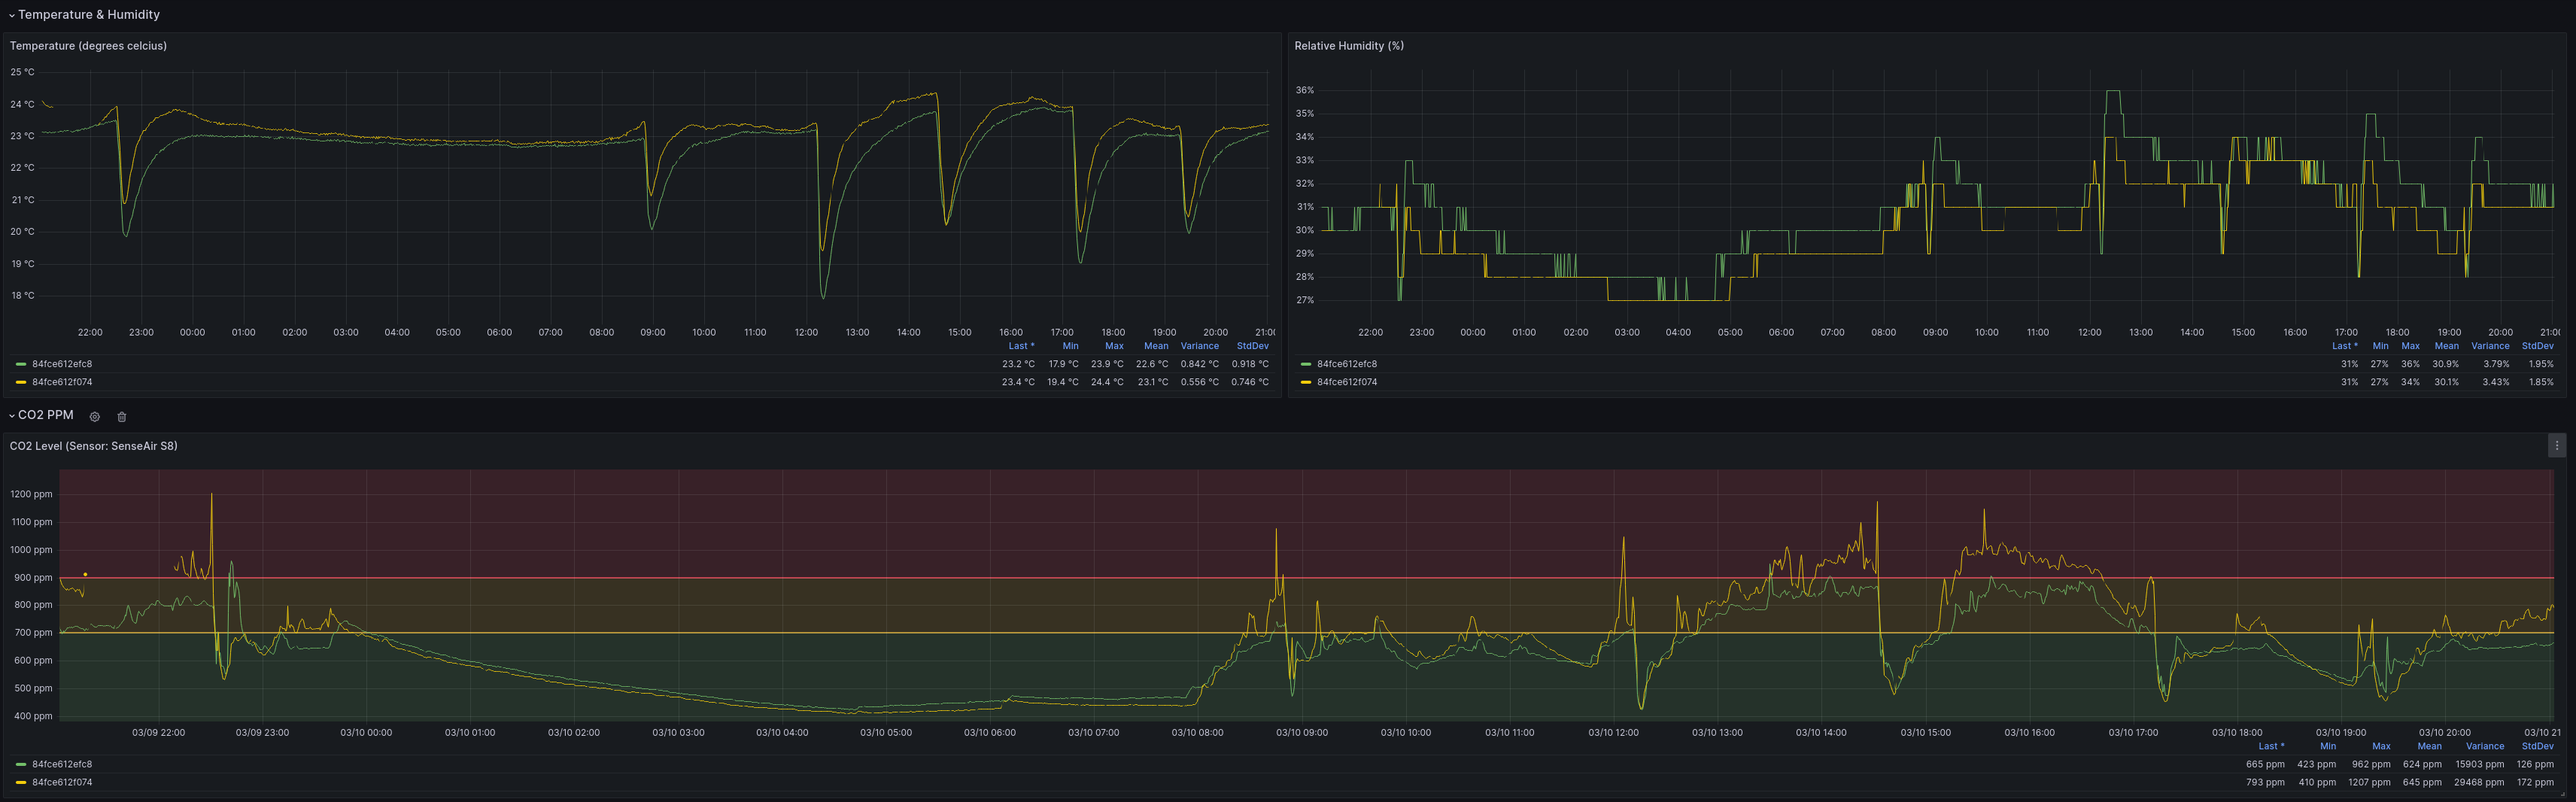Click the 36% max humidity legend value
Screen dimensions: 2576x802
[x=2411, y=364]
